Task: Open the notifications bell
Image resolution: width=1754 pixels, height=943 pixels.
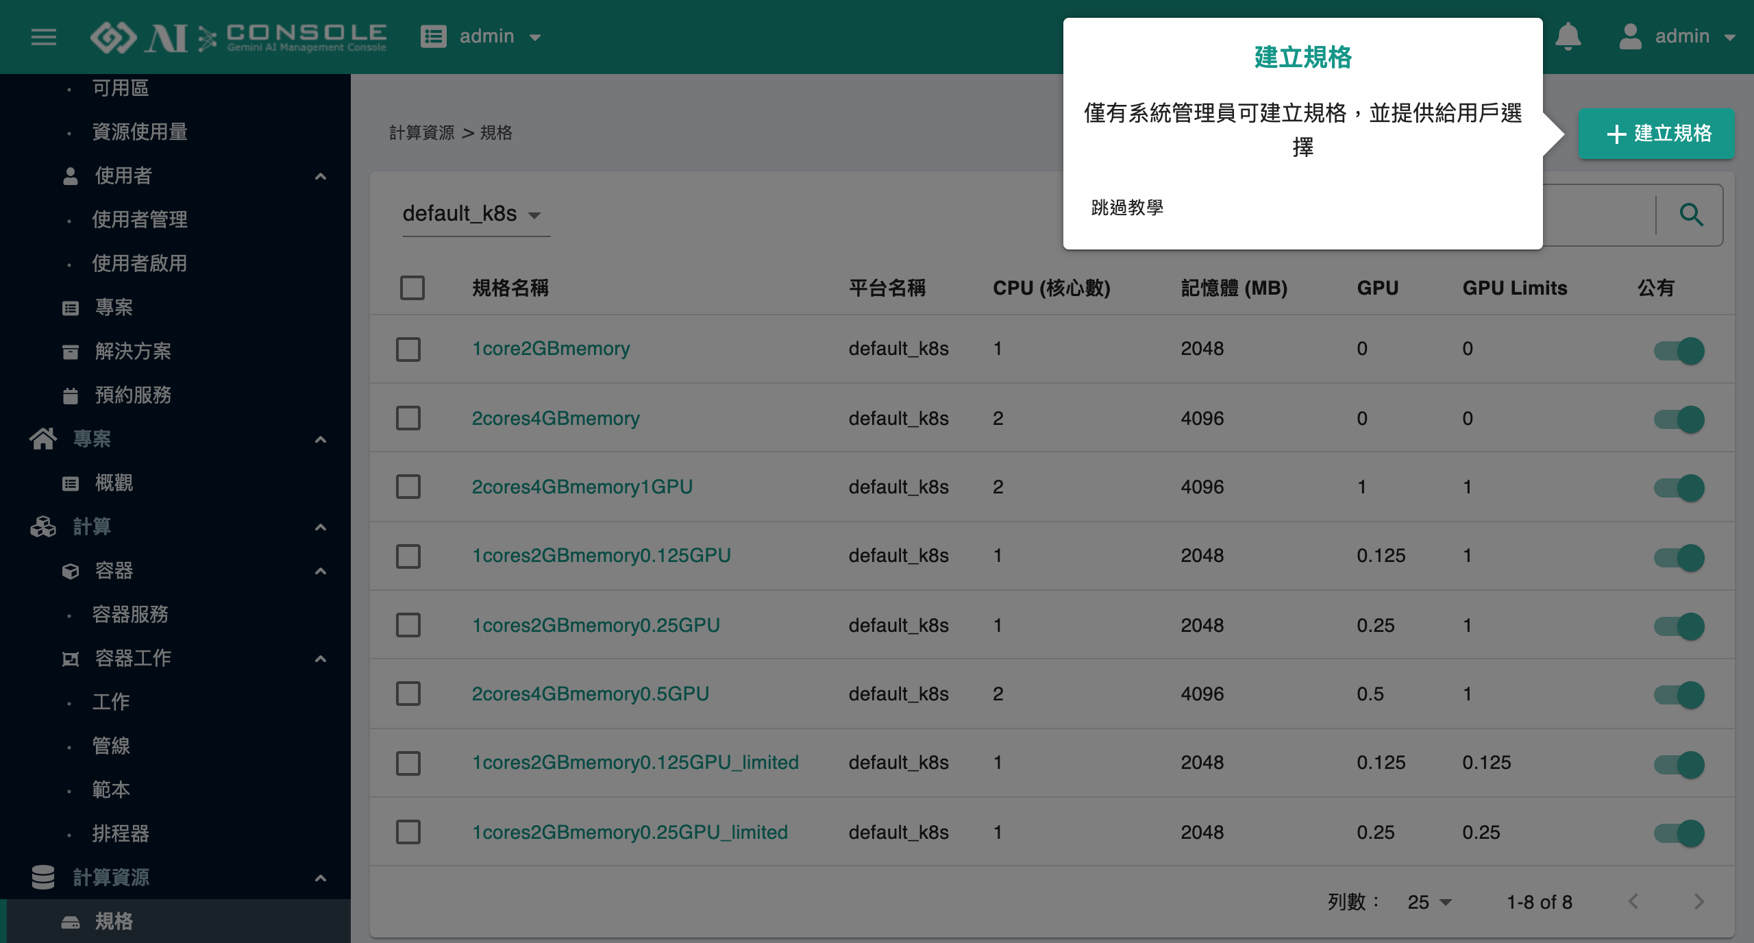Action: (x=1568, y=36)
